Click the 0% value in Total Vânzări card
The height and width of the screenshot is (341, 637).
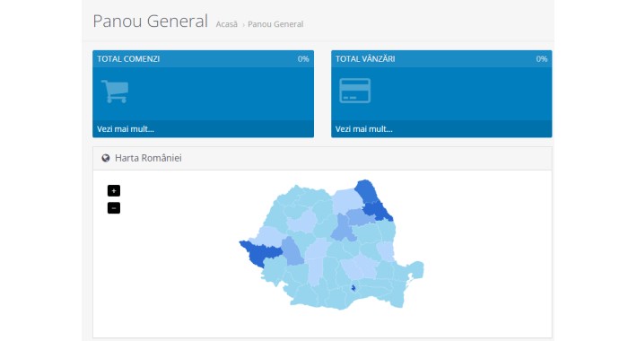(x=542, y=59)
